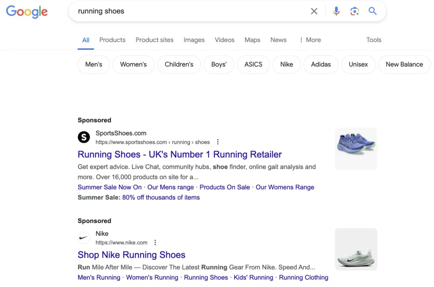
Task: Clear the search query with X icon
Action: (314, 11)
